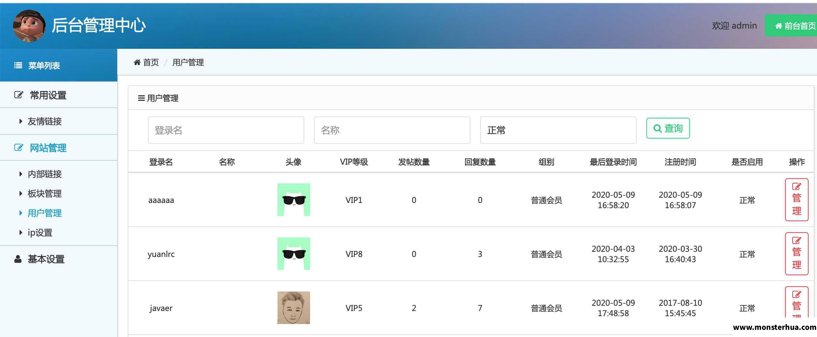817x337 pixels.
Task: Click the VIP1 level cell
Action: pyautogui.click(x=354, y=200)
